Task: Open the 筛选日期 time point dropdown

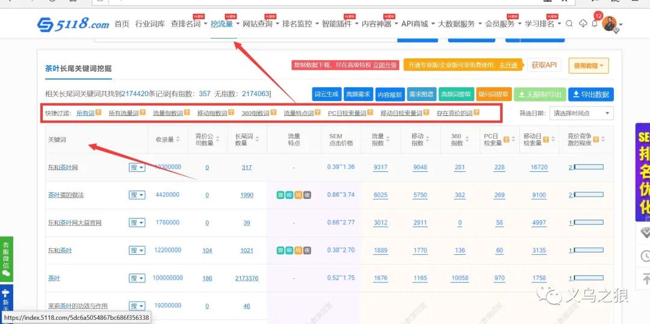Action: coord(582,113)
